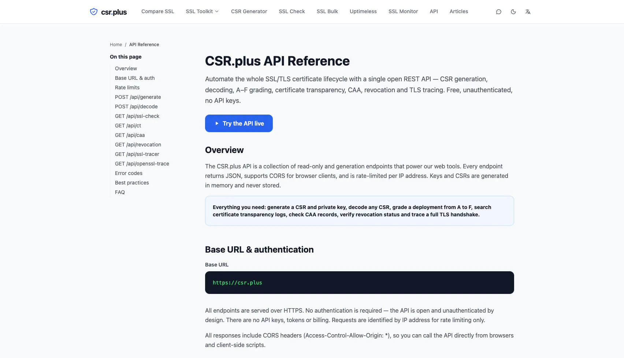
Task: Jump to FAQ in sidebar
Action: point(120,192)
